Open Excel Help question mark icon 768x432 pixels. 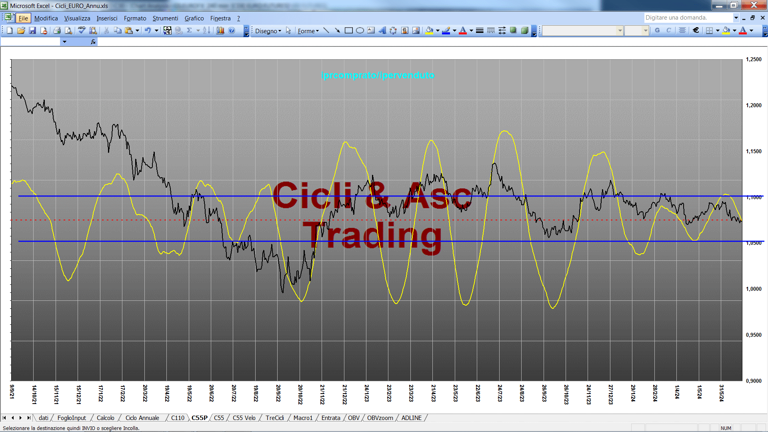232,30
